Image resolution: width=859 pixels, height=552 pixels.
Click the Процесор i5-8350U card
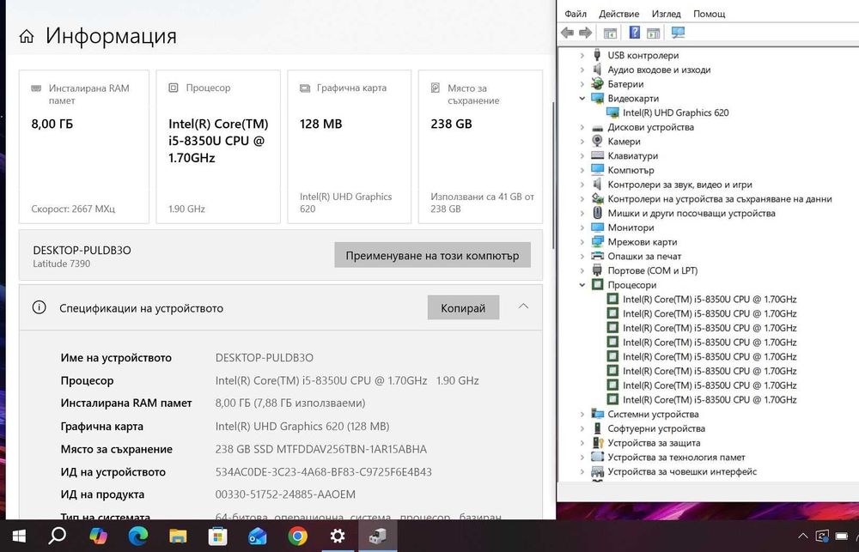coord(218,147)
